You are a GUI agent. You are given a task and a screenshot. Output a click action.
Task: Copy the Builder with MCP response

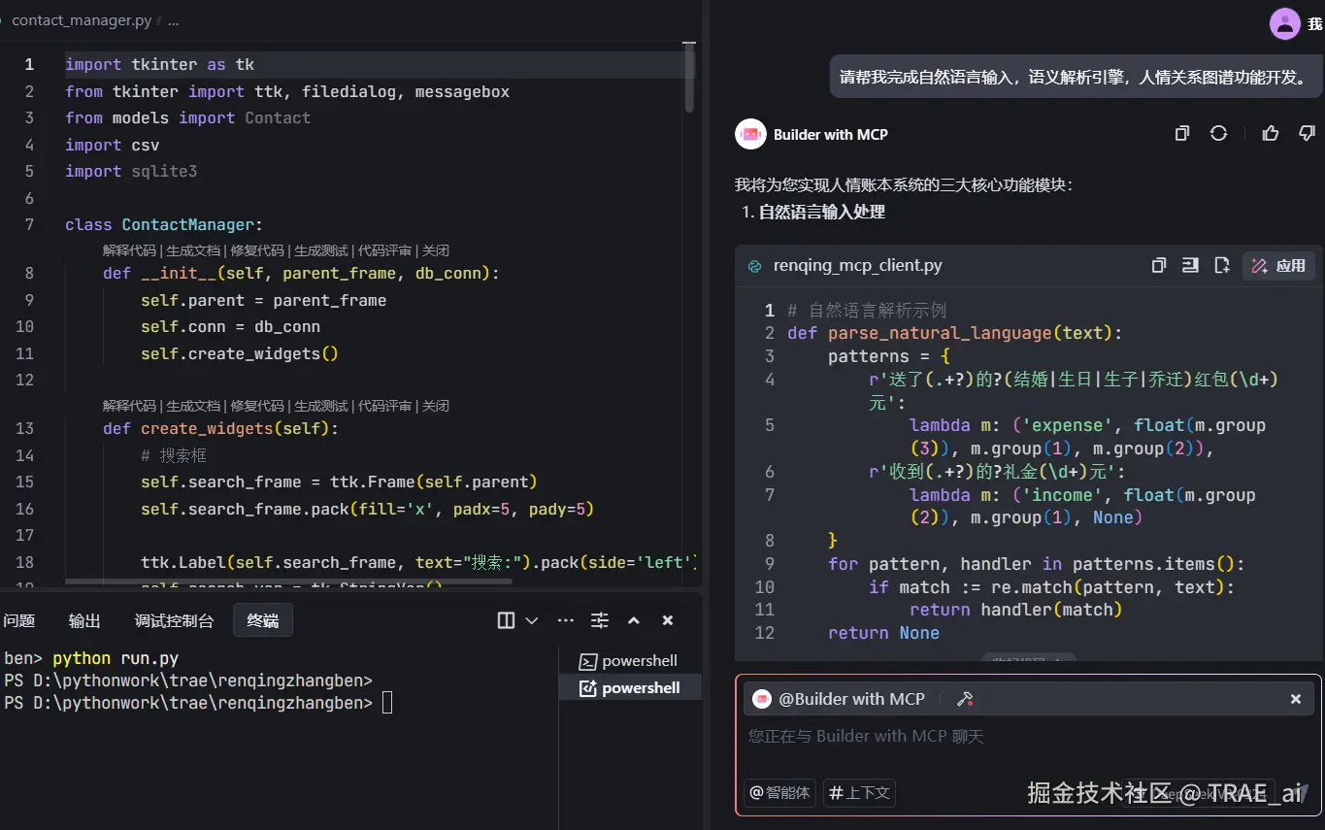(1181, 134)
